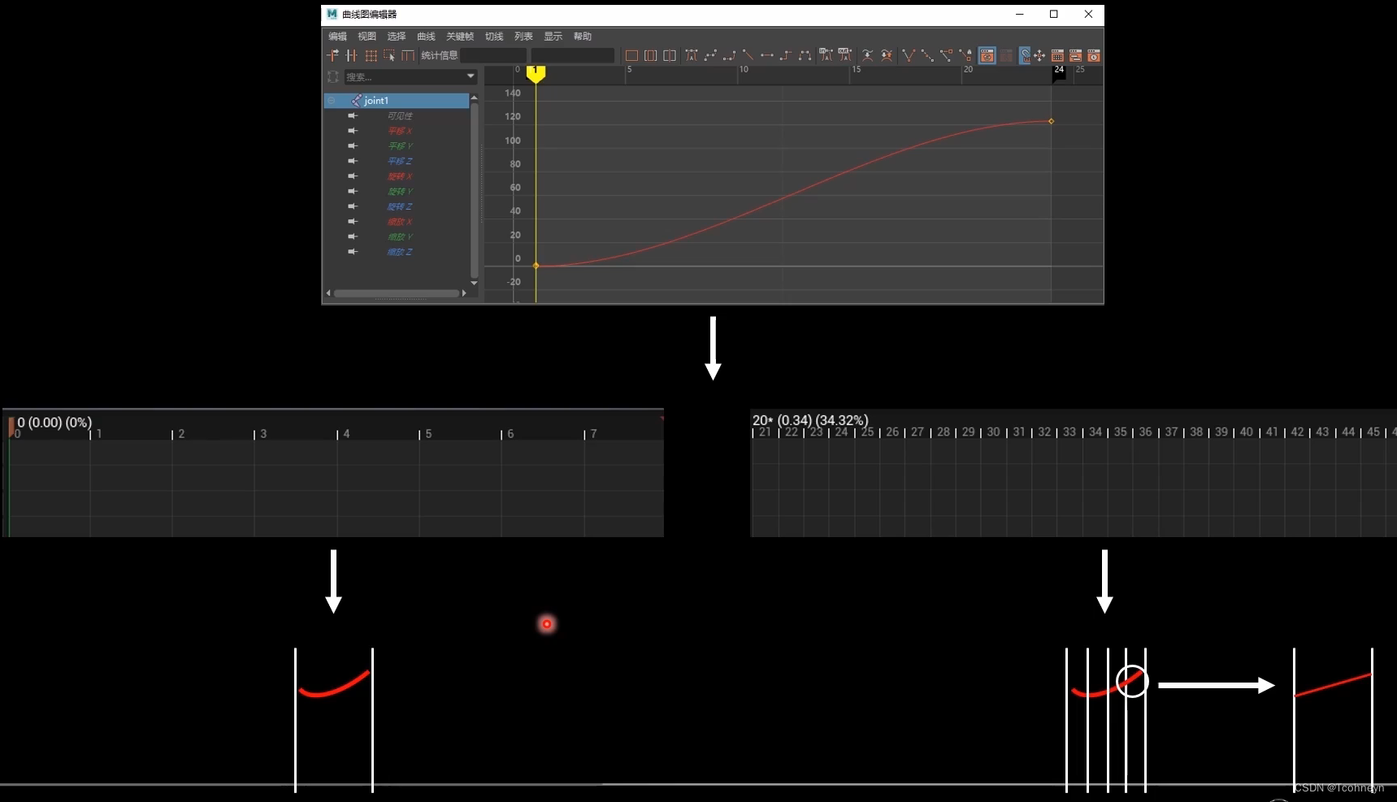The height and width of the screenshot is (802, 1397).
Task: Set Stepped tangents icon
Action: click(786, 55)
